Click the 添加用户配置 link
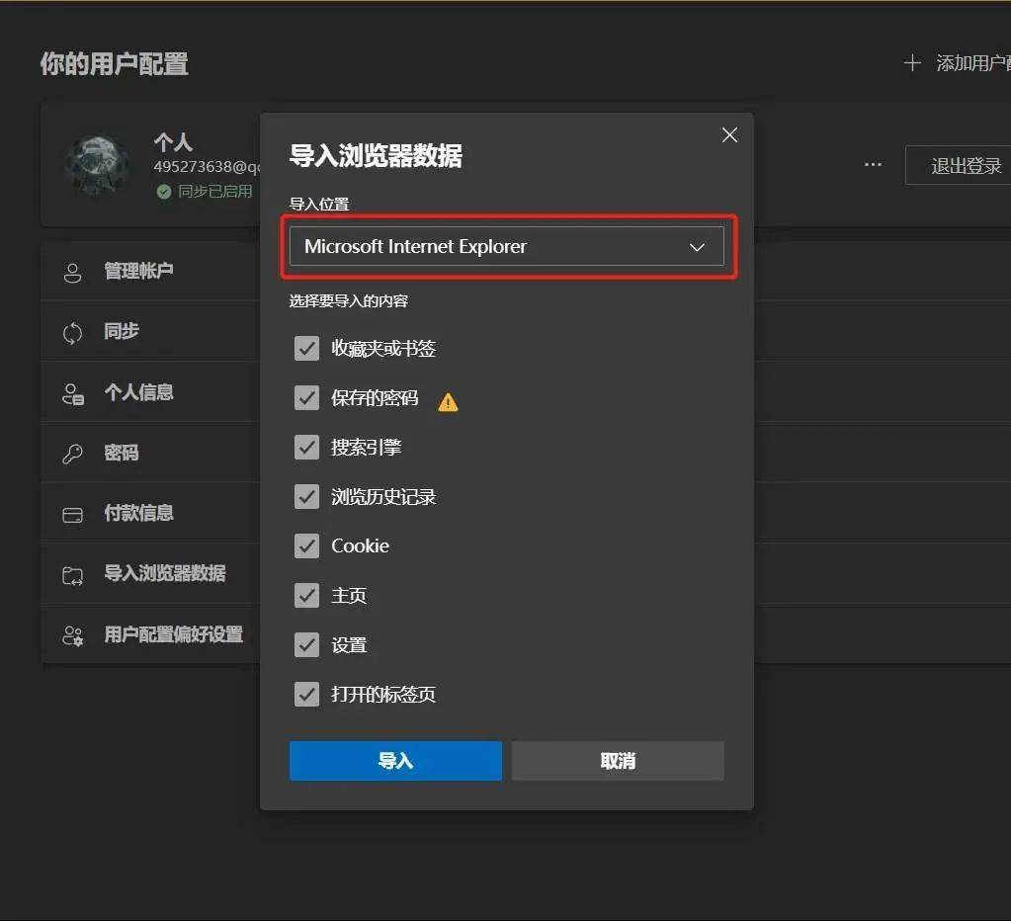The height and width of the screenshot is (921, 1011). (x=973, y=63)
